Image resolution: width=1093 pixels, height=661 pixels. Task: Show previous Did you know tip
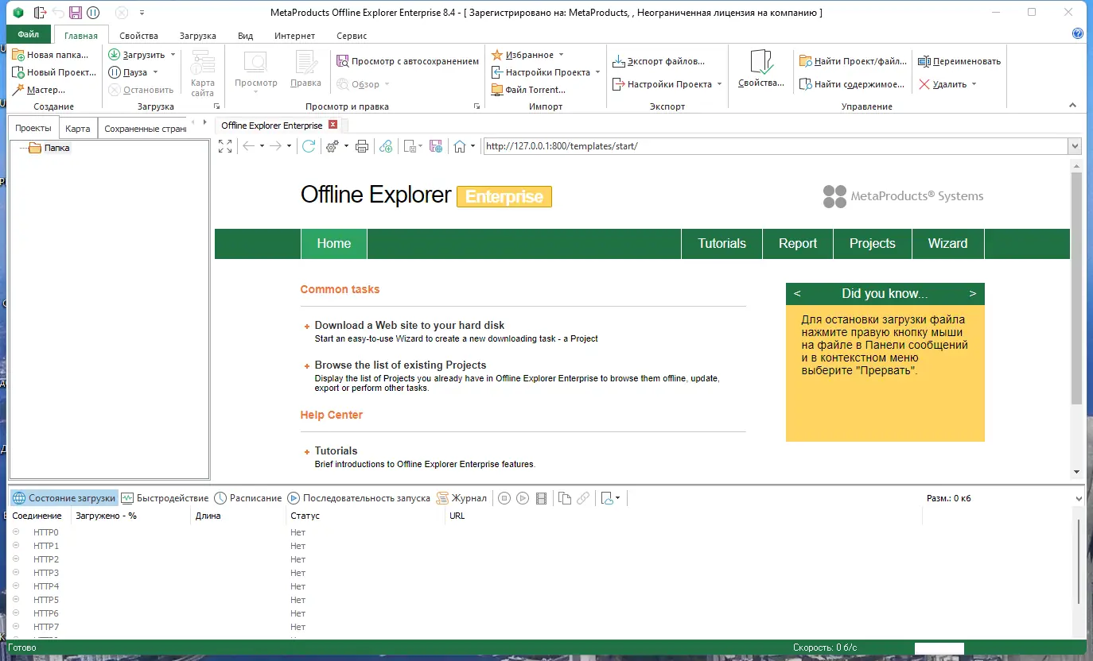coord(797,293)
